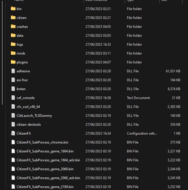Select the mods folder icon
Image resolution: width=188 pixels, height=190 pixels.
[13, 53]
